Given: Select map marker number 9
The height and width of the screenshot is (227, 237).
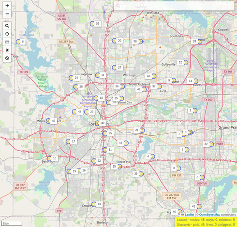Looking at the screenshot, I should point(173,80).
